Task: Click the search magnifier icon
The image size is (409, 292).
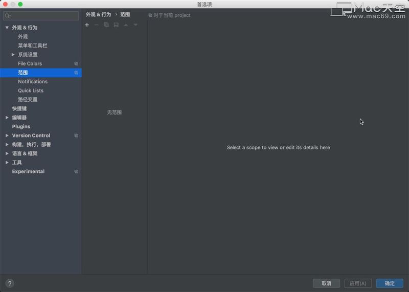Action: coord(8,16)
